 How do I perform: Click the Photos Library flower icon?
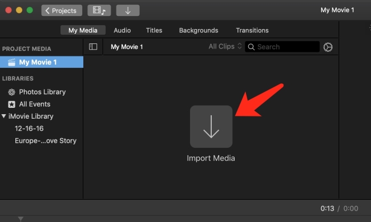click(x=11, y=92)
